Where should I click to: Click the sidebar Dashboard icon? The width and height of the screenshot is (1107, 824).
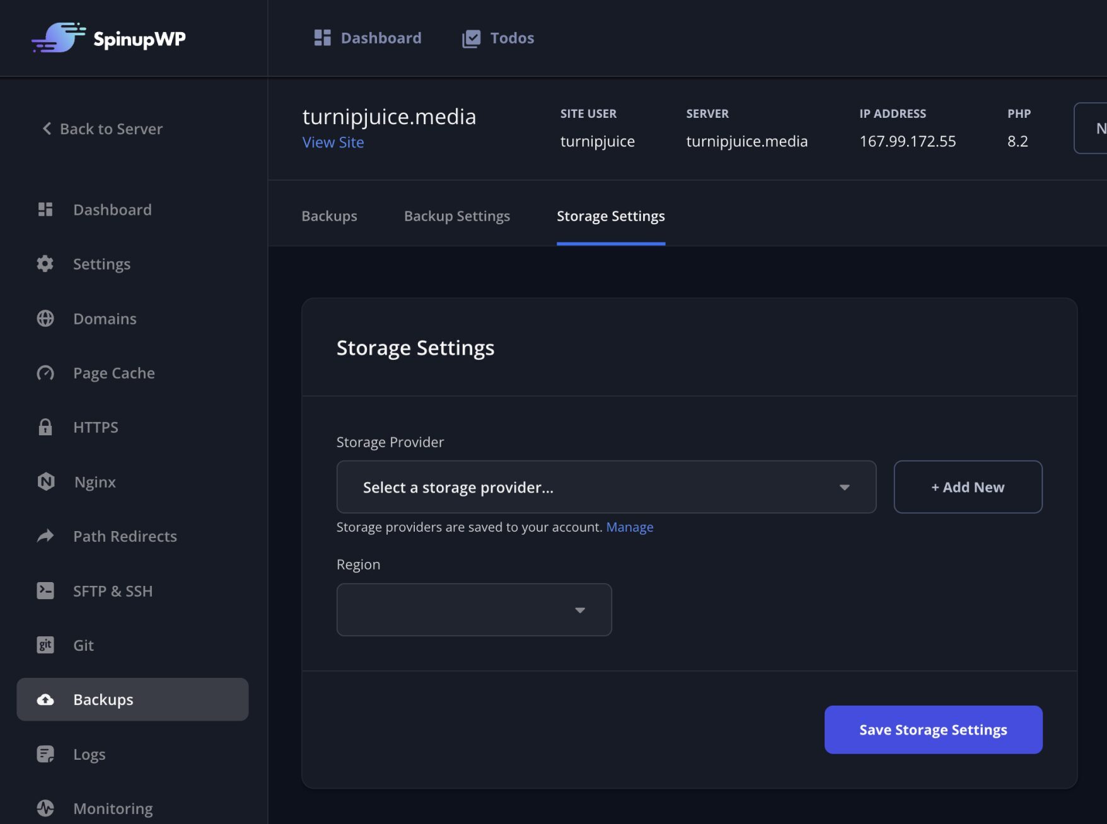(x=45, y=209)
